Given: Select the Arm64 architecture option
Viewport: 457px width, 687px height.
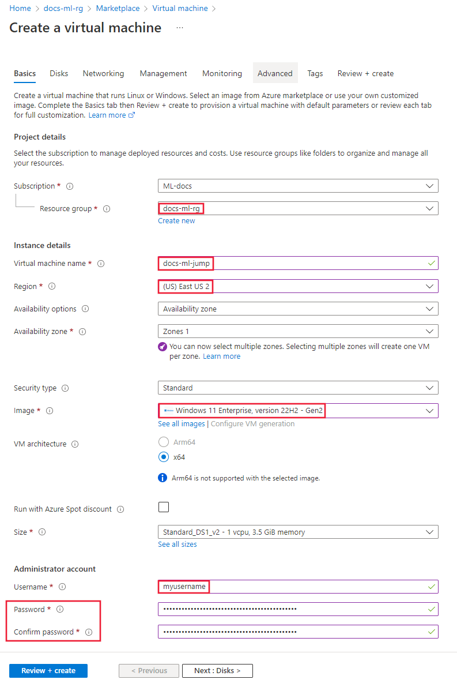Looking at the screenshot, I should (163, 442).
